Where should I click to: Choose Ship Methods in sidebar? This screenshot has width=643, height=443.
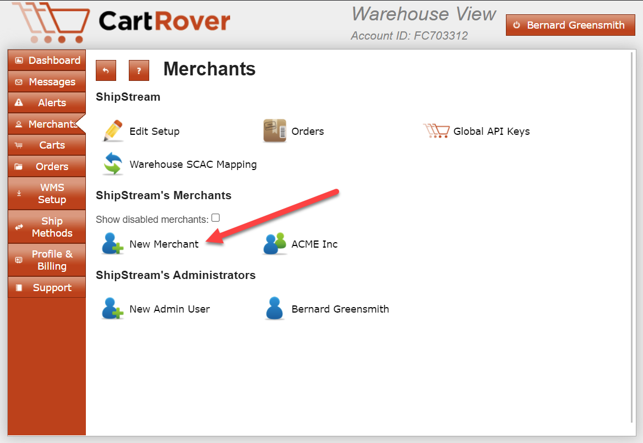click(47, 227)
